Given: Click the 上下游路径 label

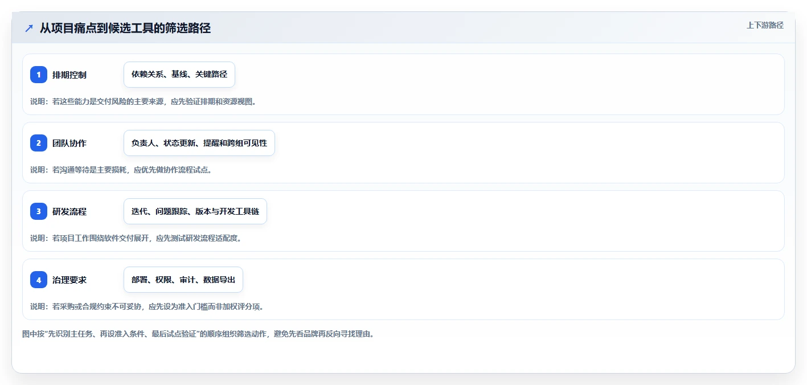Looking at the screenshot, I should coord(765,25).
